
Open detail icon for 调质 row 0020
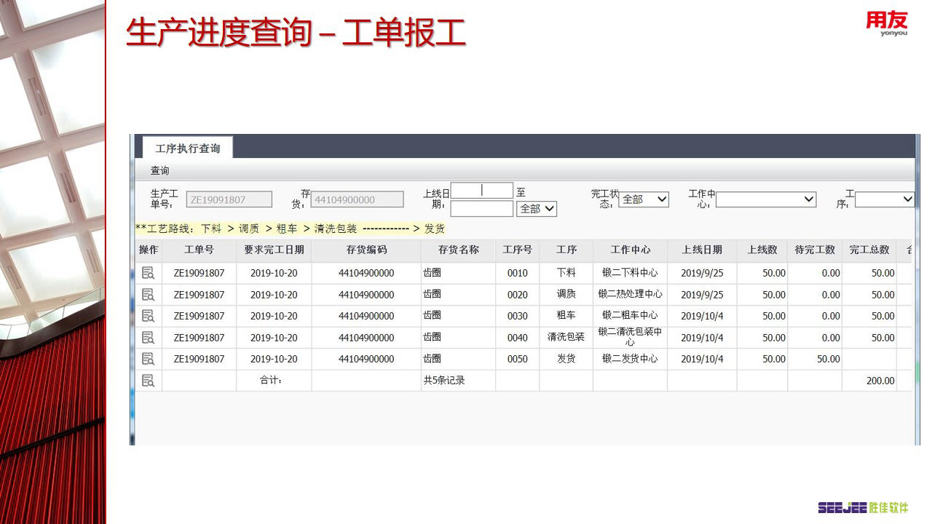tap(148, 295)
